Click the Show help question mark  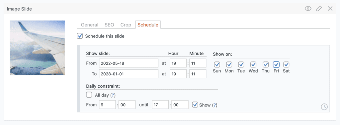214,105
